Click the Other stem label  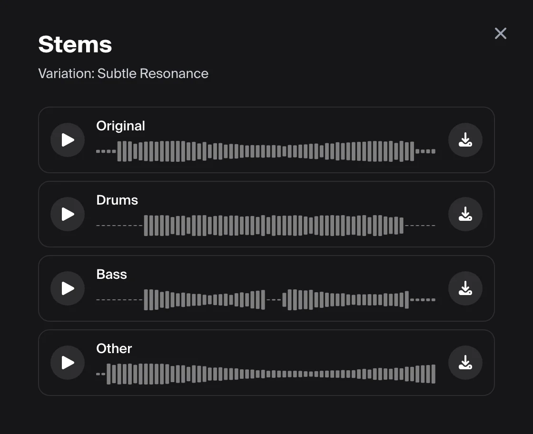click(114, 348)
